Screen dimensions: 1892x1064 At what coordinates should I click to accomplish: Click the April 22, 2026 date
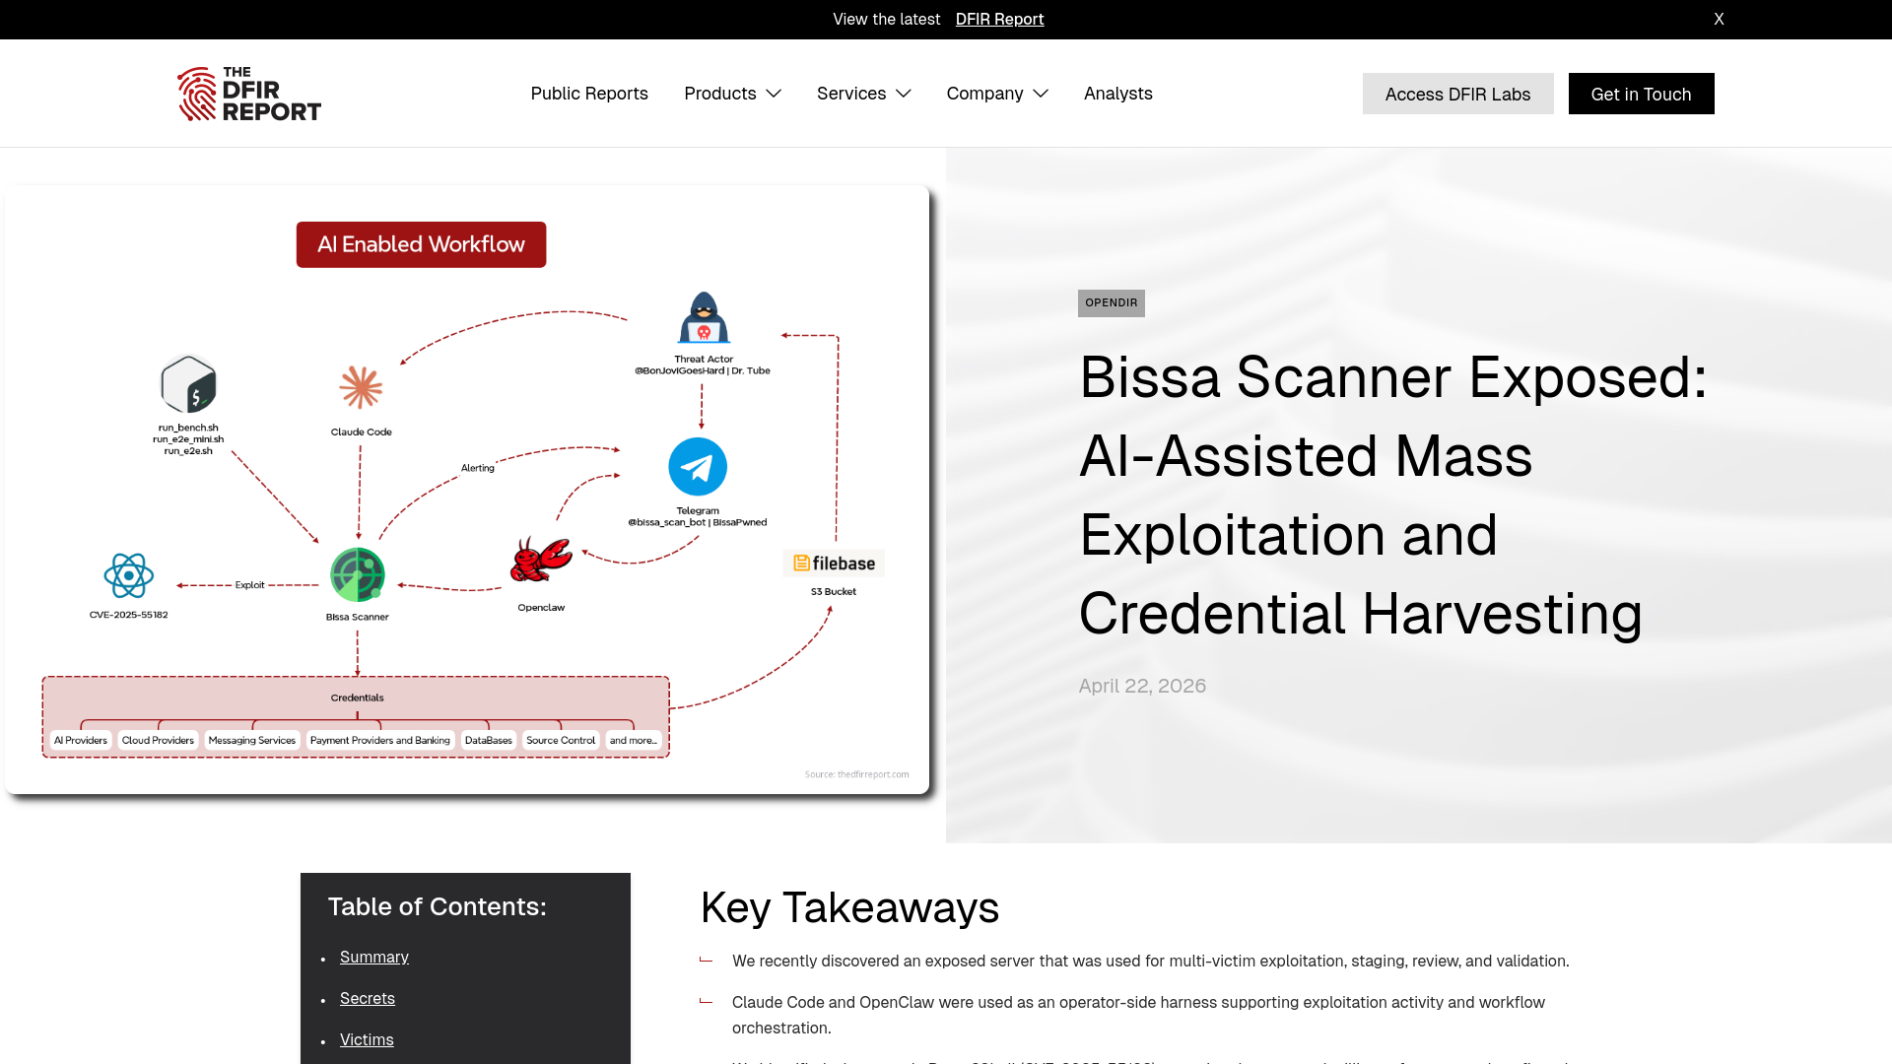(1142, 686)
